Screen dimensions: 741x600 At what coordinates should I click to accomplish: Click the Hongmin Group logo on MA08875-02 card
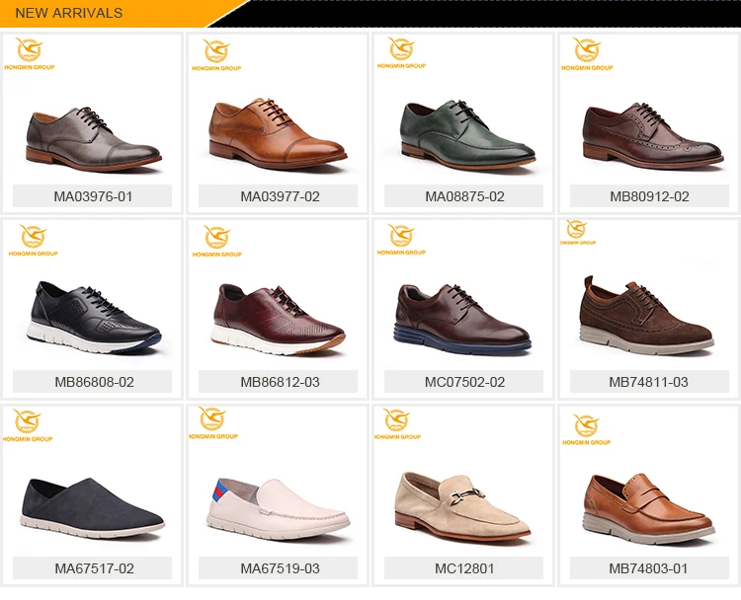(x=402, y=53)
